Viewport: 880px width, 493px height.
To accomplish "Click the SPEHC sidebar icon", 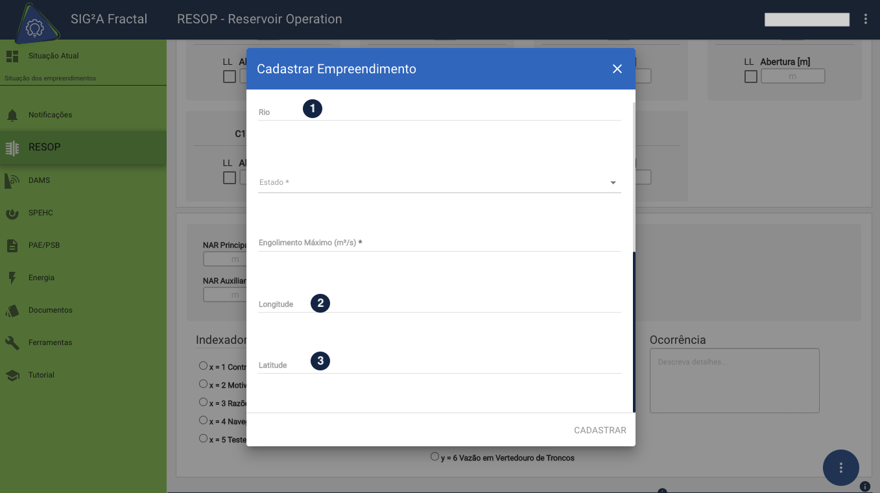I will (12, 213).
